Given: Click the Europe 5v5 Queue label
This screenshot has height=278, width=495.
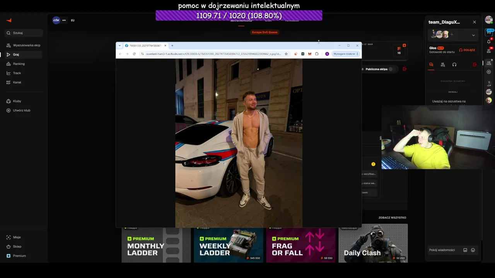Looking at the screenshot, I should click(x=265, y=32).
